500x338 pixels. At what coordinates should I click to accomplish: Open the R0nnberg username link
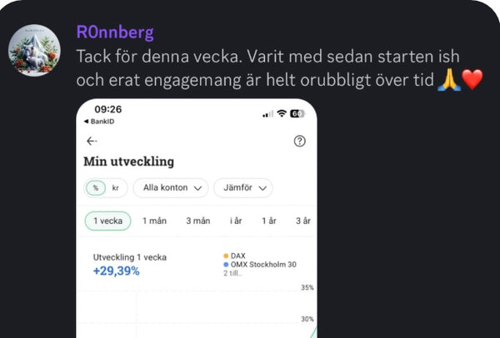pos(114,33)
